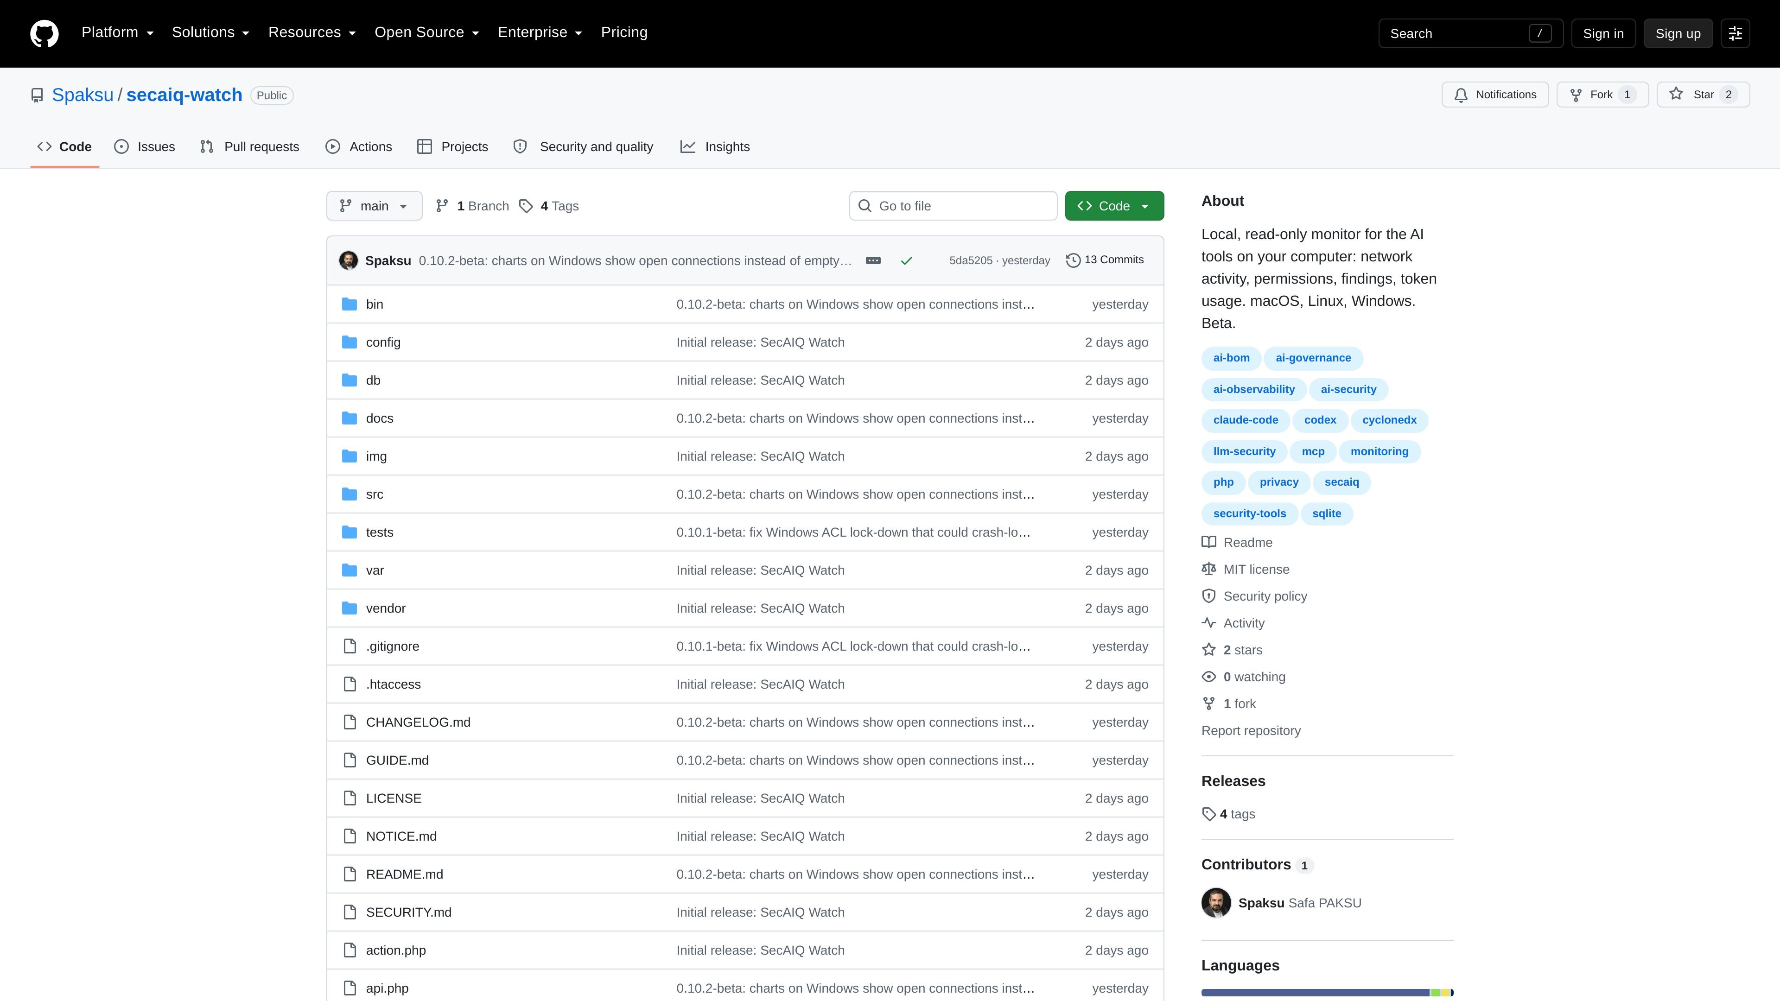Open the bin folder icon

(350, 304)
